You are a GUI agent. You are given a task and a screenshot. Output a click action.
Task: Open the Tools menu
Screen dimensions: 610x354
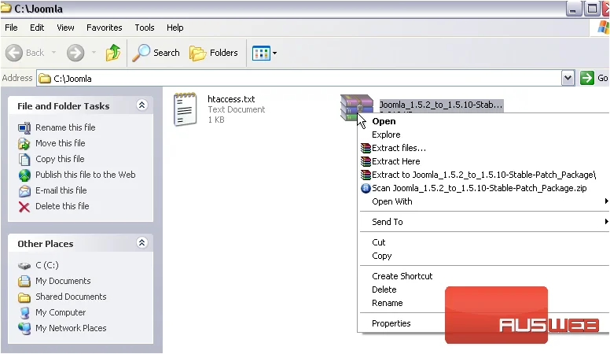[x=145, y=28]
